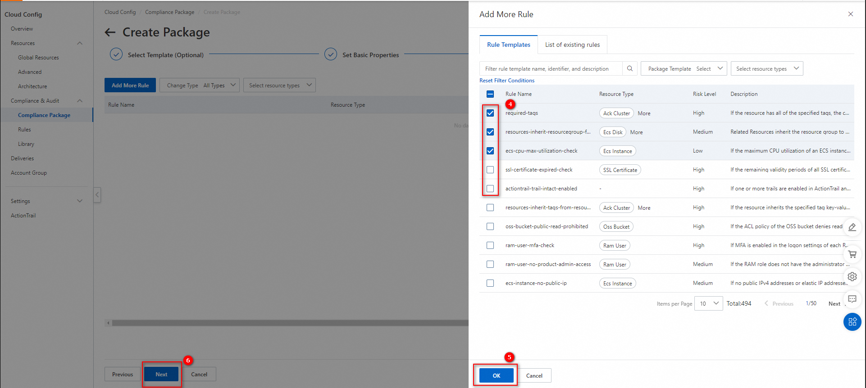Click the Risk Level column header
The height and width of the screenshot is (388, 866).
(704, 94)
